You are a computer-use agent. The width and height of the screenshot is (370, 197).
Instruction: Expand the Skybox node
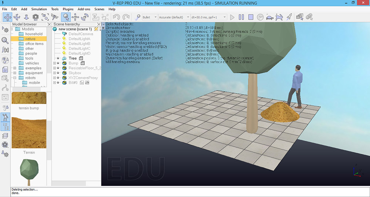click(x=54, y=73)
